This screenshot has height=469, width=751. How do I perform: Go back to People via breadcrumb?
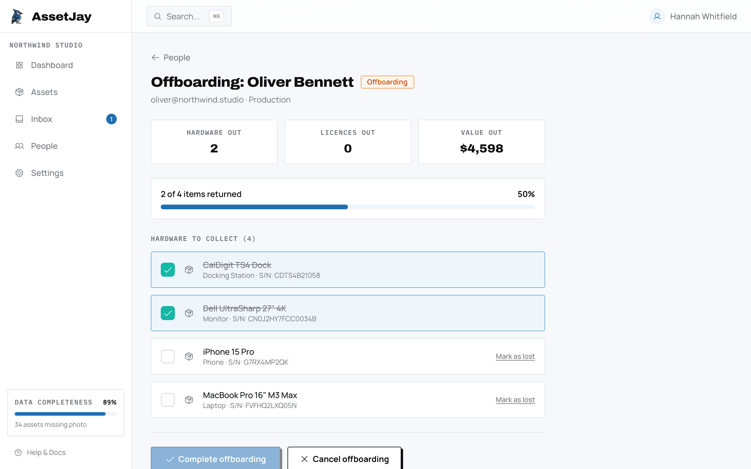171,58
